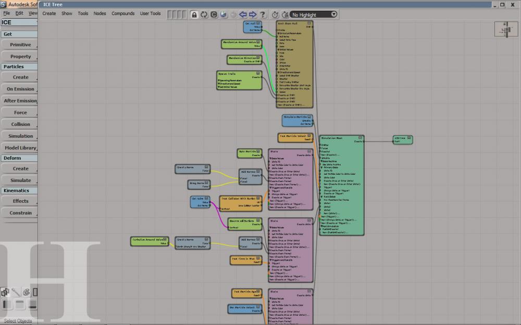Click the Constrain button

point(20,213)
